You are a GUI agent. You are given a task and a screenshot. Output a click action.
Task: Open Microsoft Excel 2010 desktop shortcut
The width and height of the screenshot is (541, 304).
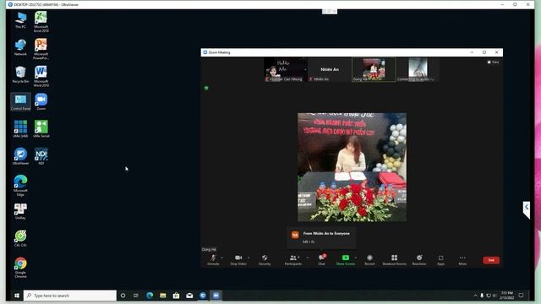(41, 22)
